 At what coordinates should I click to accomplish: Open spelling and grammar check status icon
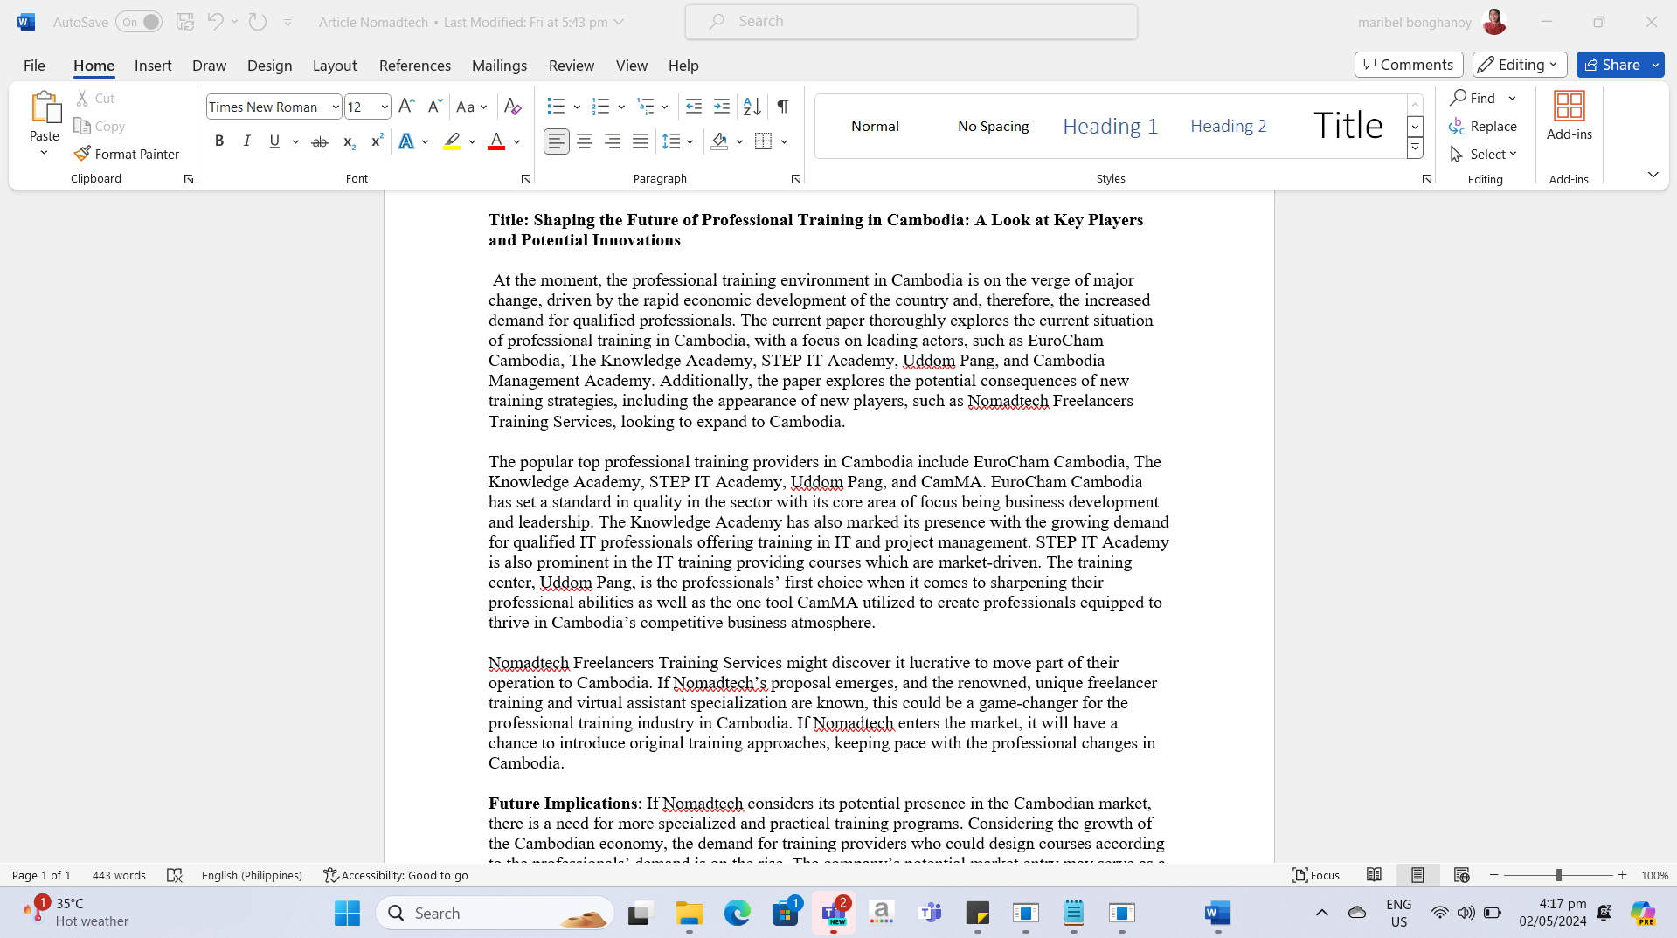pyautogui.click(x=175, y=875)
